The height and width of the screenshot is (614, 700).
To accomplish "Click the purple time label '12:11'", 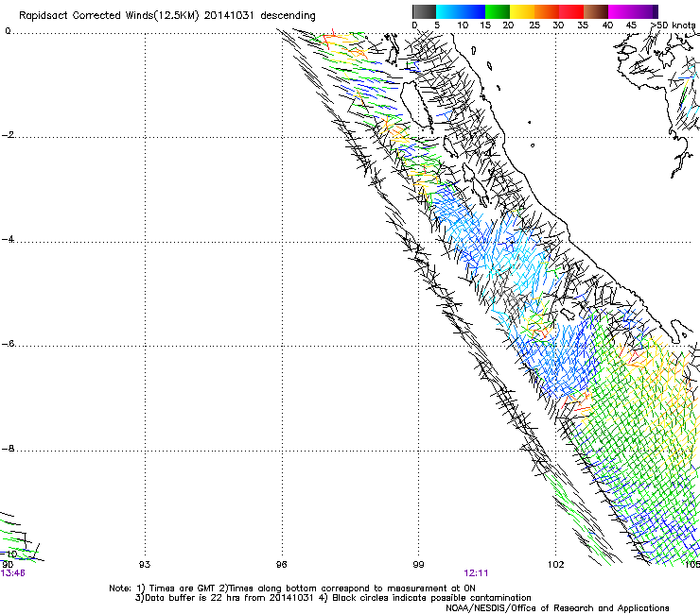I will click(x=476, y=573).
